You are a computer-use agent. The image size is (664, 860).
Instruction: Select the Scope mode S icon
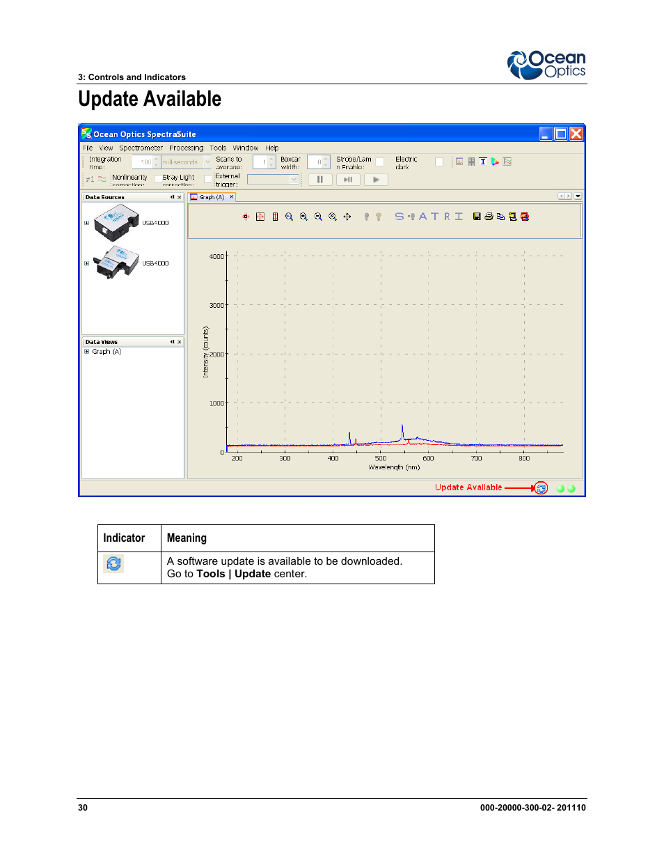click(400, 217)
